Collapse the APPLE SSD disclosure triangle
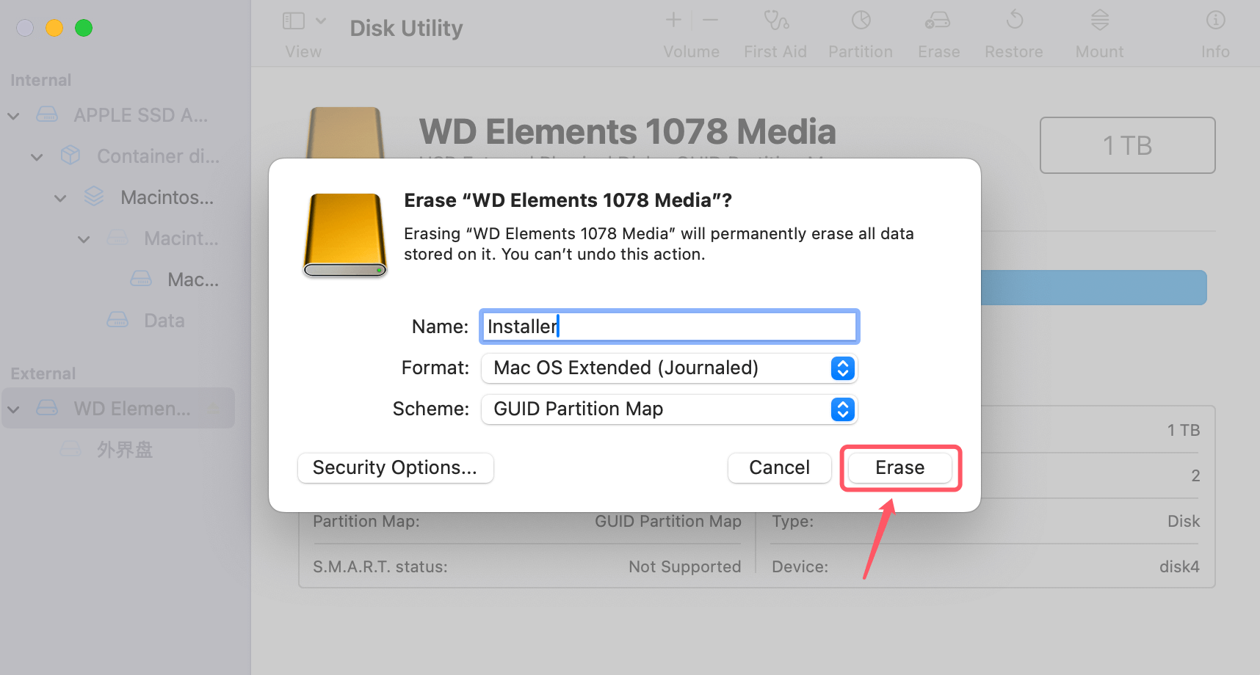 [13, 115]
